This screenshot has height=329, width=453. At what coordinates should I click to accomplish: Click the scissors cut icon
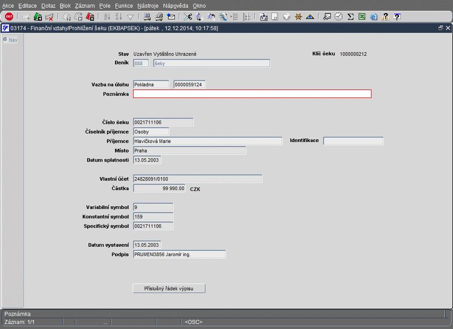click(188, 17)
